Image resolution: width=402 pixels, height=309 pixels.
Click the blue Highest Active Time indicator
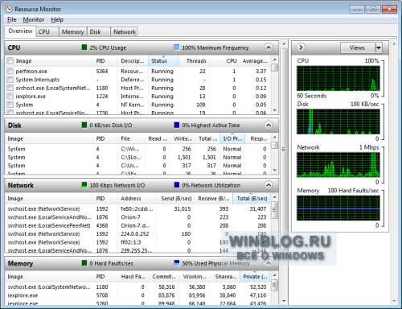pyautogui.click(x=177, y=125)
